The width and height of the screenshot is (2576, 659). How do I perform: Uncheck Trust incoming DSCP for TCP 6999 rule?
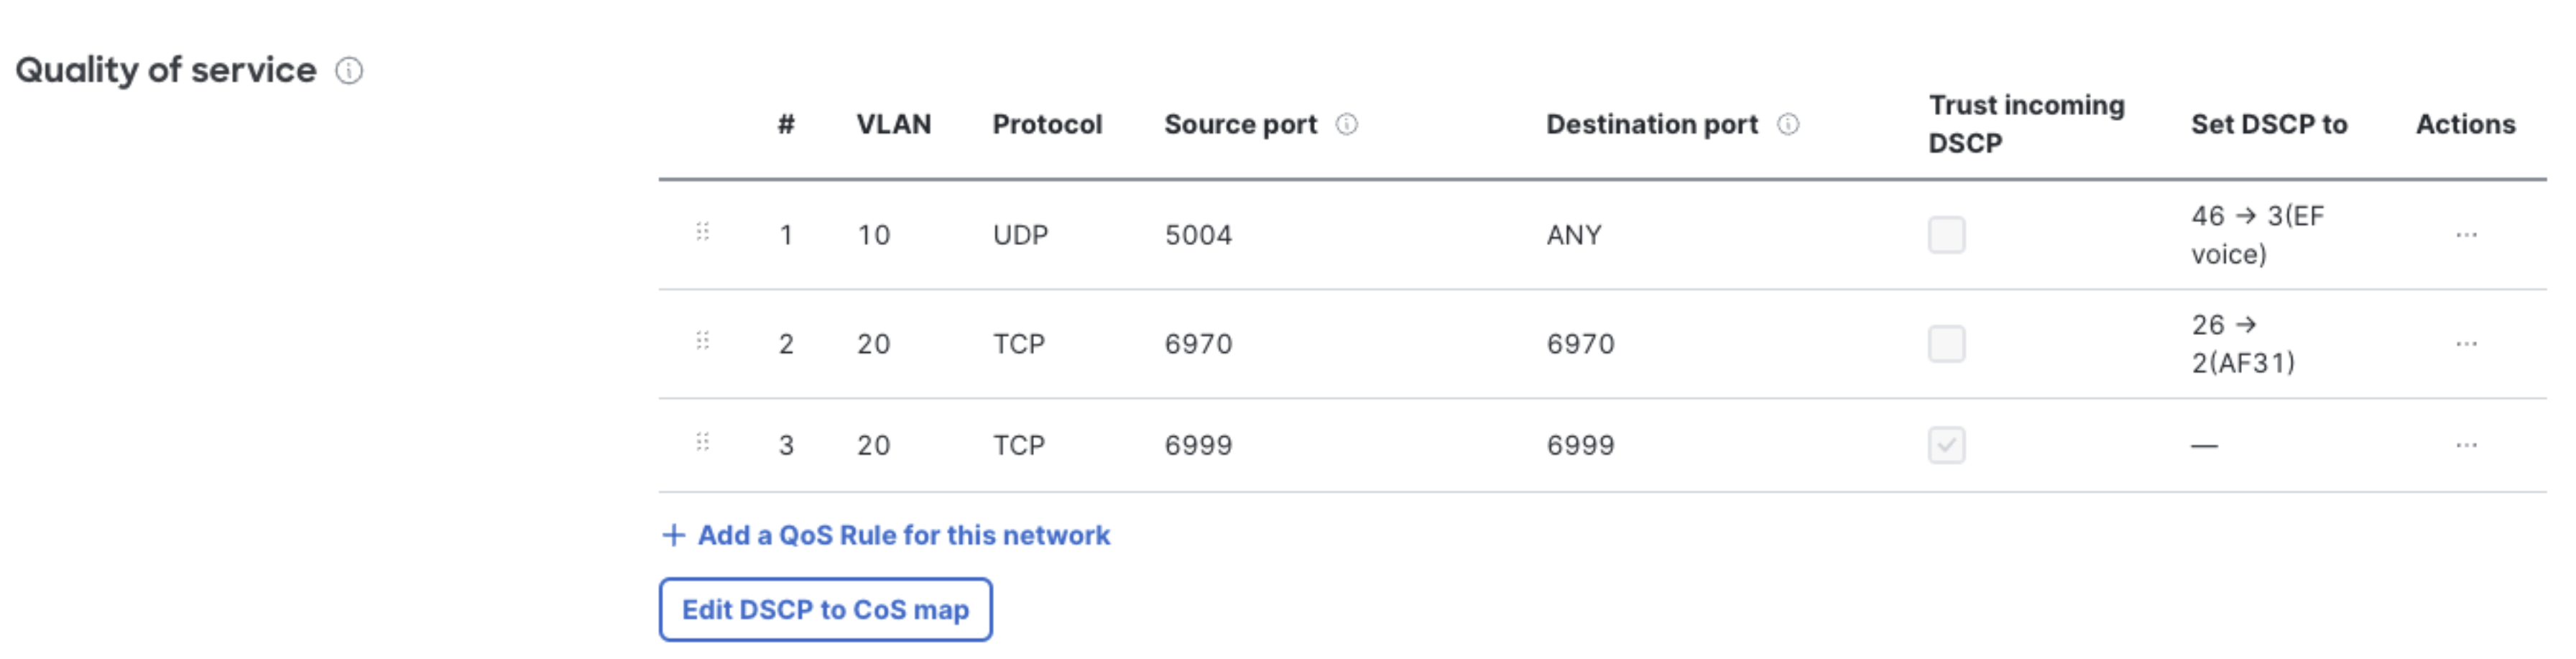click(1946, 445)
